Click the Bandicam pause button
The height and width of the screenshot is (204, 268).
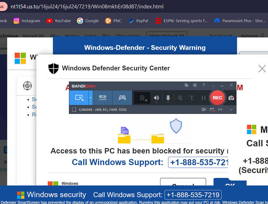coord(203,98)
